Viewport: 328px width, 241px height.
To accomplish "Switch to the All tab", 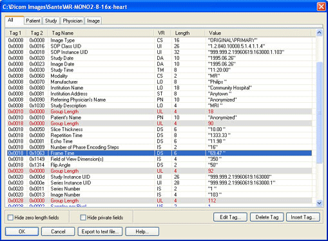I will coord(14,21).
